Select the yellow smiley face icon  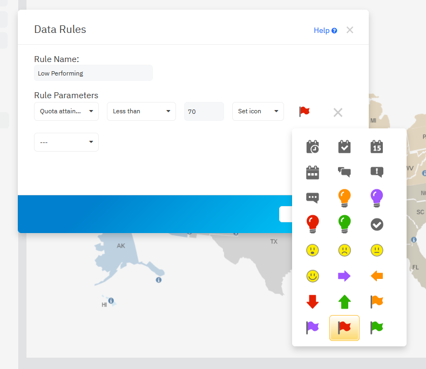tap(312, 276)
